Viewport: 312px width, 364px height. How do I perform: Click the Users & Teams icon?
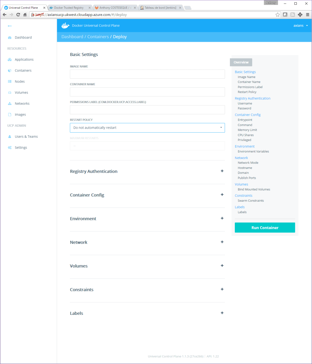10,137
